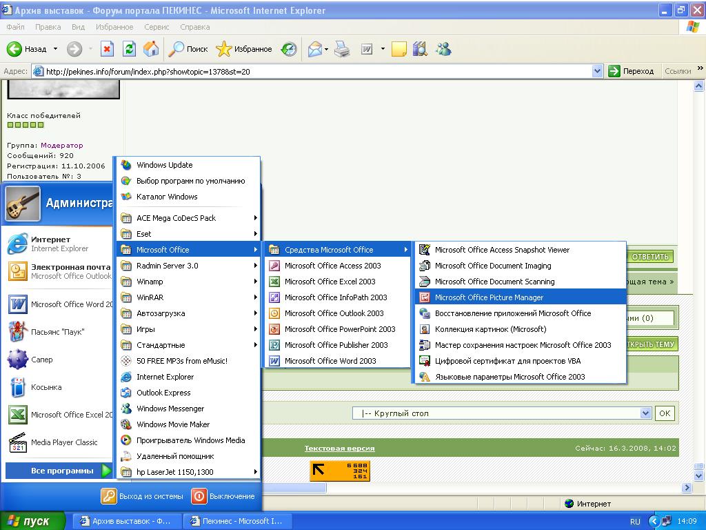Image resolution: width=706 pixels, height=530 pixels.
Task: Click the пуск Start button
Action: 32,521
